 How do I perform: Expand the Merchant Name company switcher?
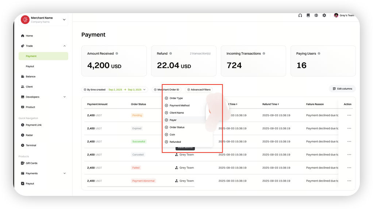coord(64,20)
